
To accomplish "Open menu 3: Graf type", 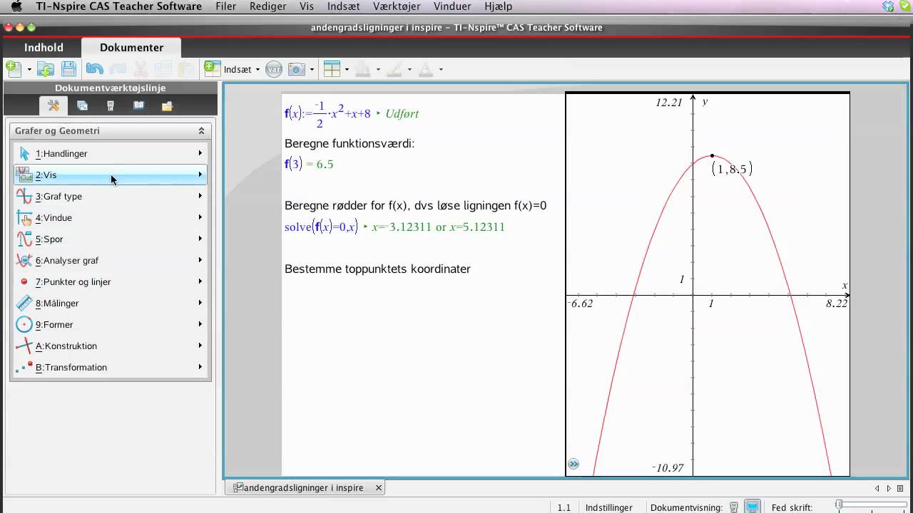I will pyautogui.click(x=111, y=196).
